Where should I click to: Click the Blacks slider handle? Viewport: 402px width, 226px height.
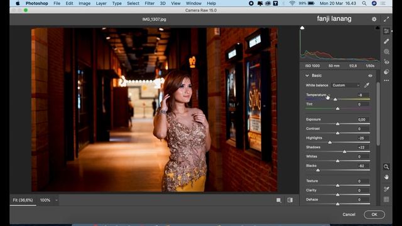318,170
